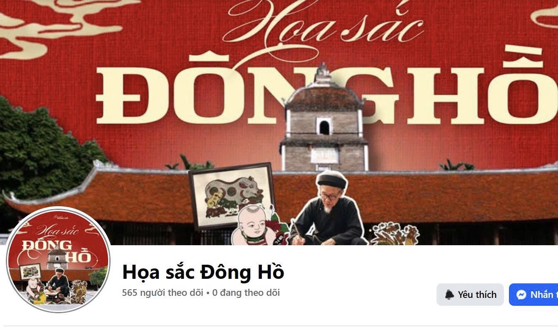Screen dimensions: 558x334
Task: Open the 565 người theo dõi followers link
Action: 163,293
